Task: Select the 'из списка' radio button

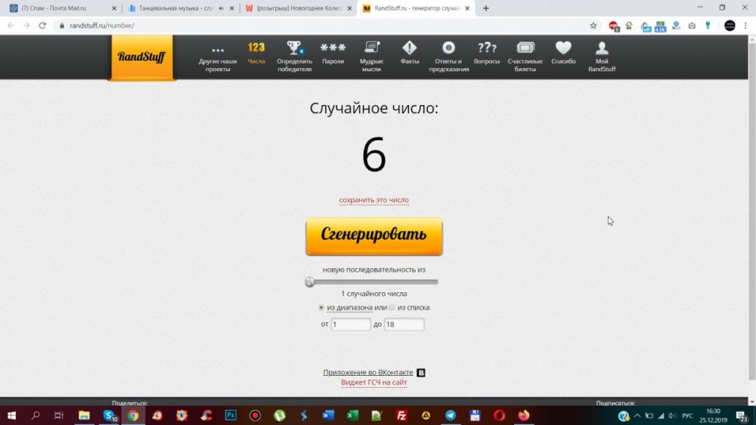Action: tap(392, 308)
